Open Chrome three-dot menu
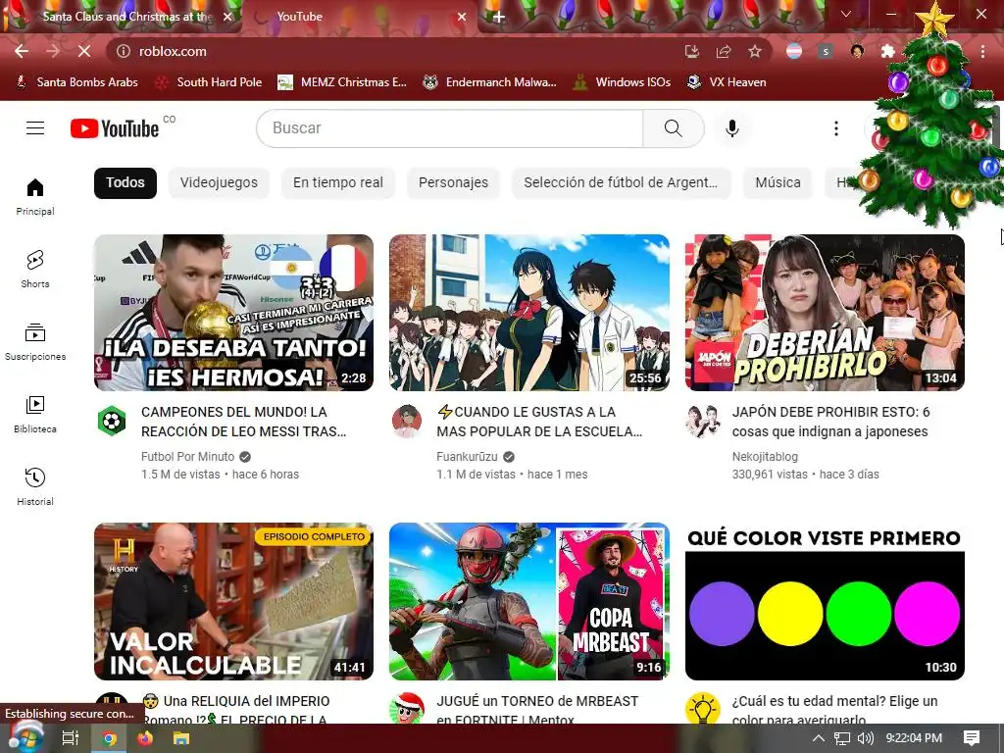The image size is (1004, 753). pos(982,51)
